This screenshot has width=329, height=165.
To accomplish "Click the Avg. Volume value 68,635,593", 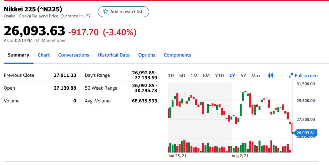I will [145, 101].
